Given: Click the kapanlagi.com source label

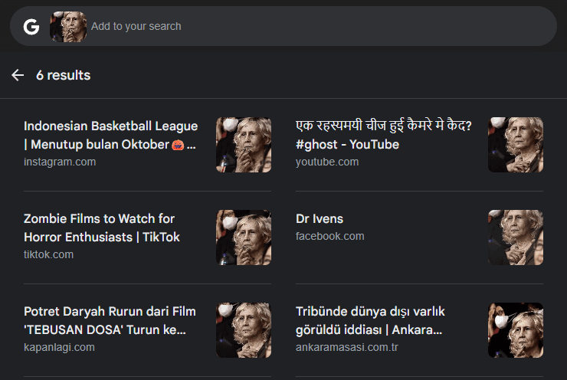Looking at the screenshot, I should tap(59, 347).
